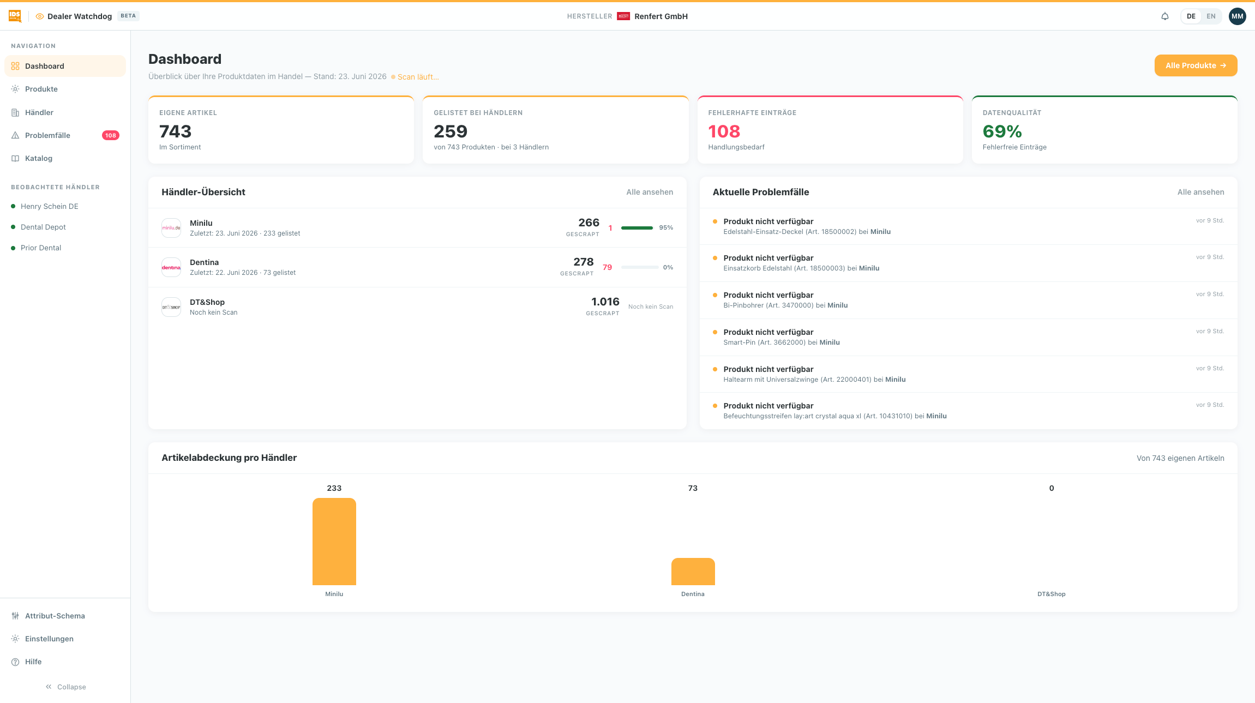
Task: Click the Minilu 95% progress bar
Action: 637,228
